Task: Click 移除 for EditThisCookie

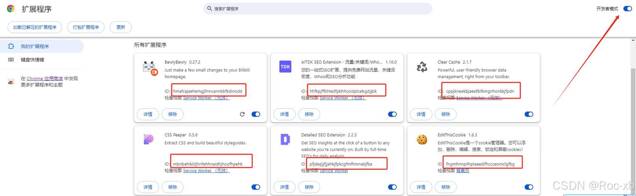Action: [446, 187]
